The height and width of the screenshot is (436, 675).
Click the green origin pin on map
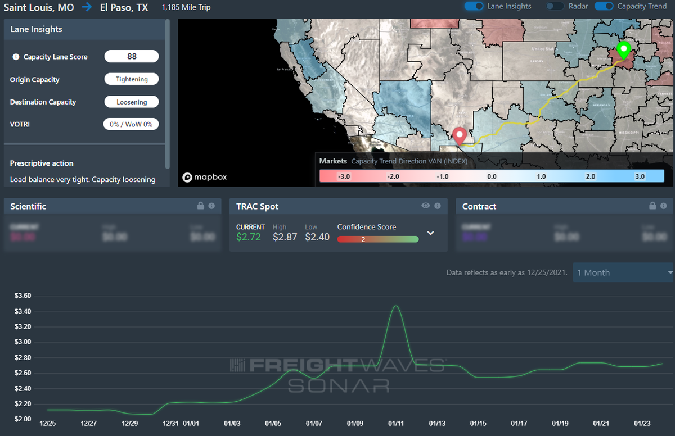[623, 50]
